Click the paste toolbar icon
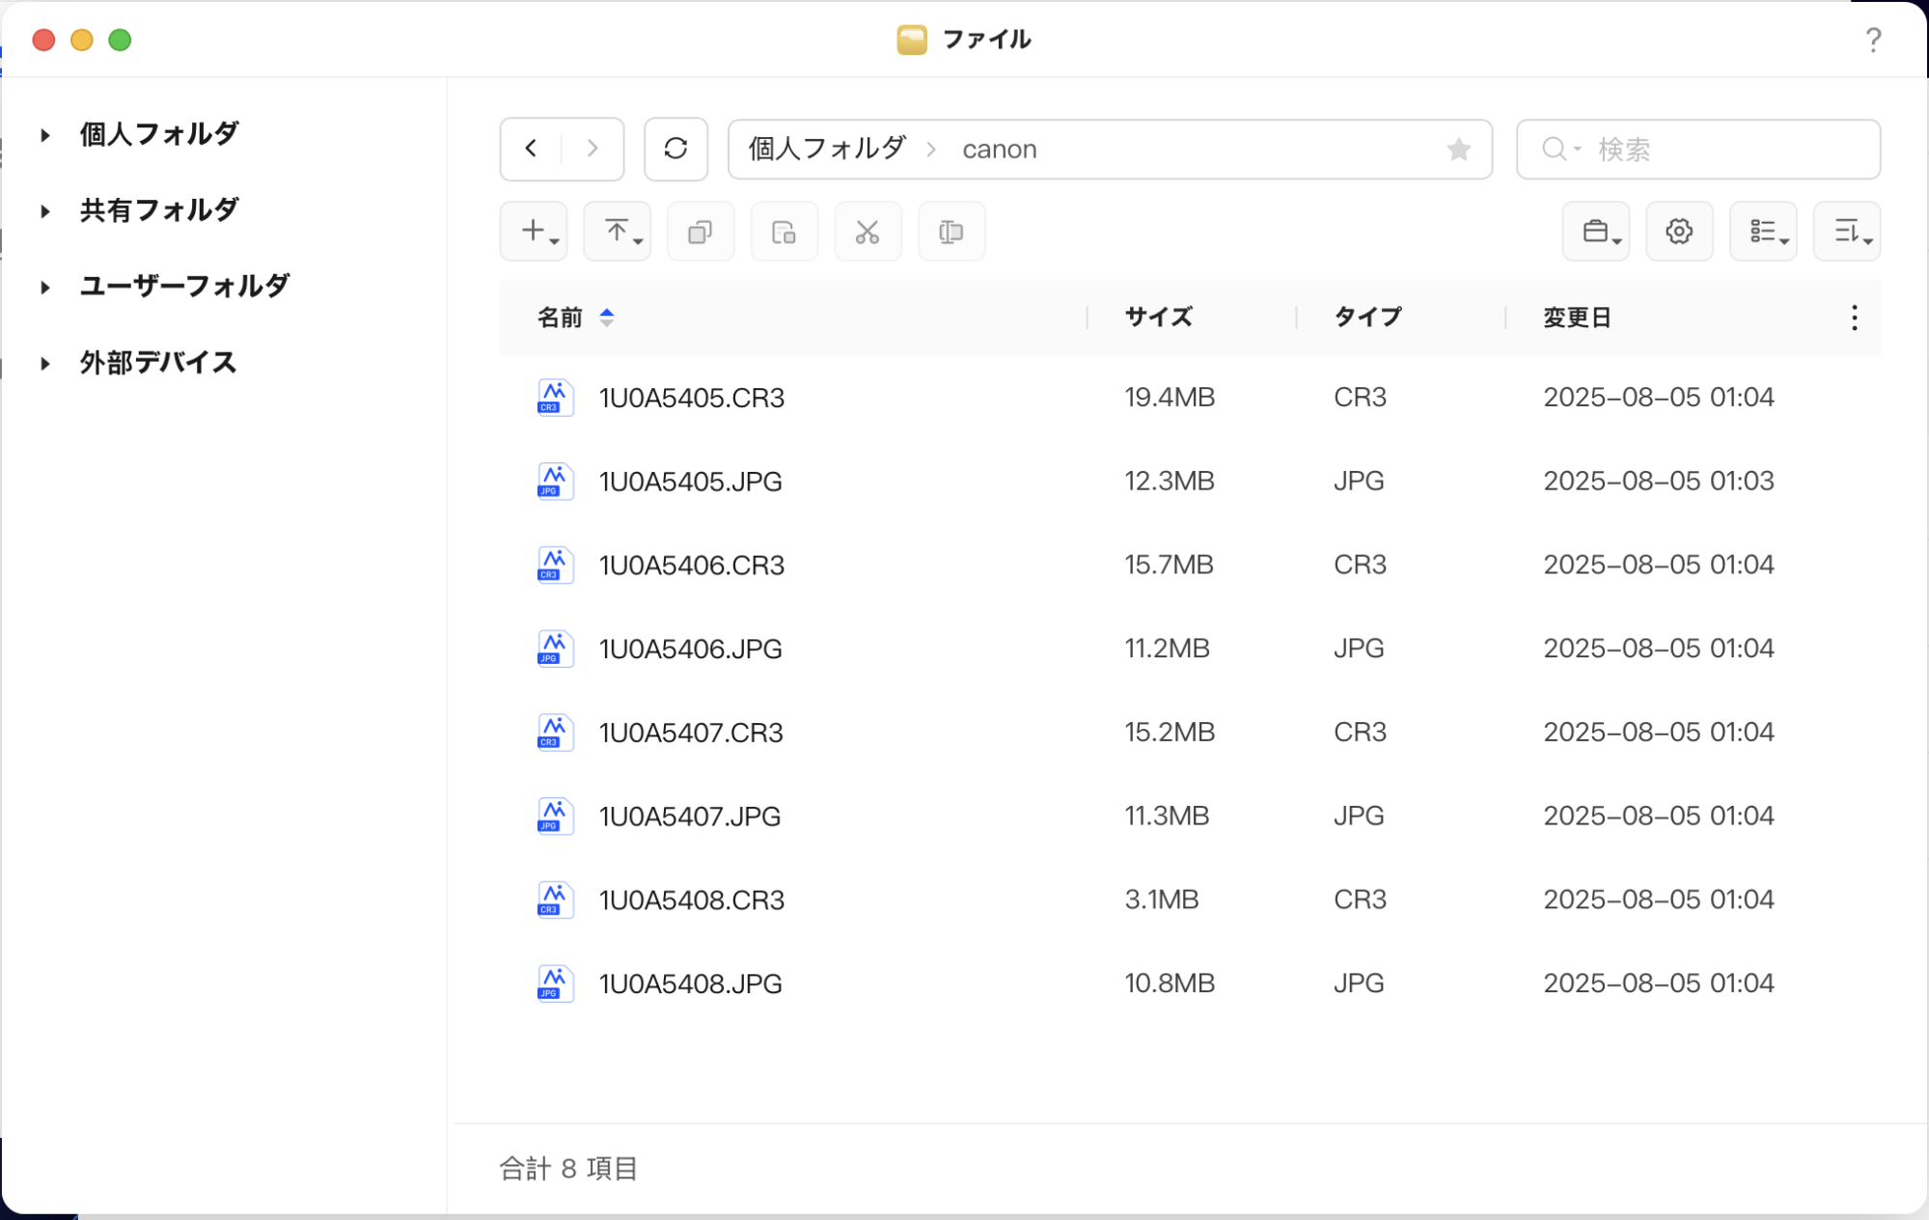This screenshot has width=1929, height=1220. [784, 232]
